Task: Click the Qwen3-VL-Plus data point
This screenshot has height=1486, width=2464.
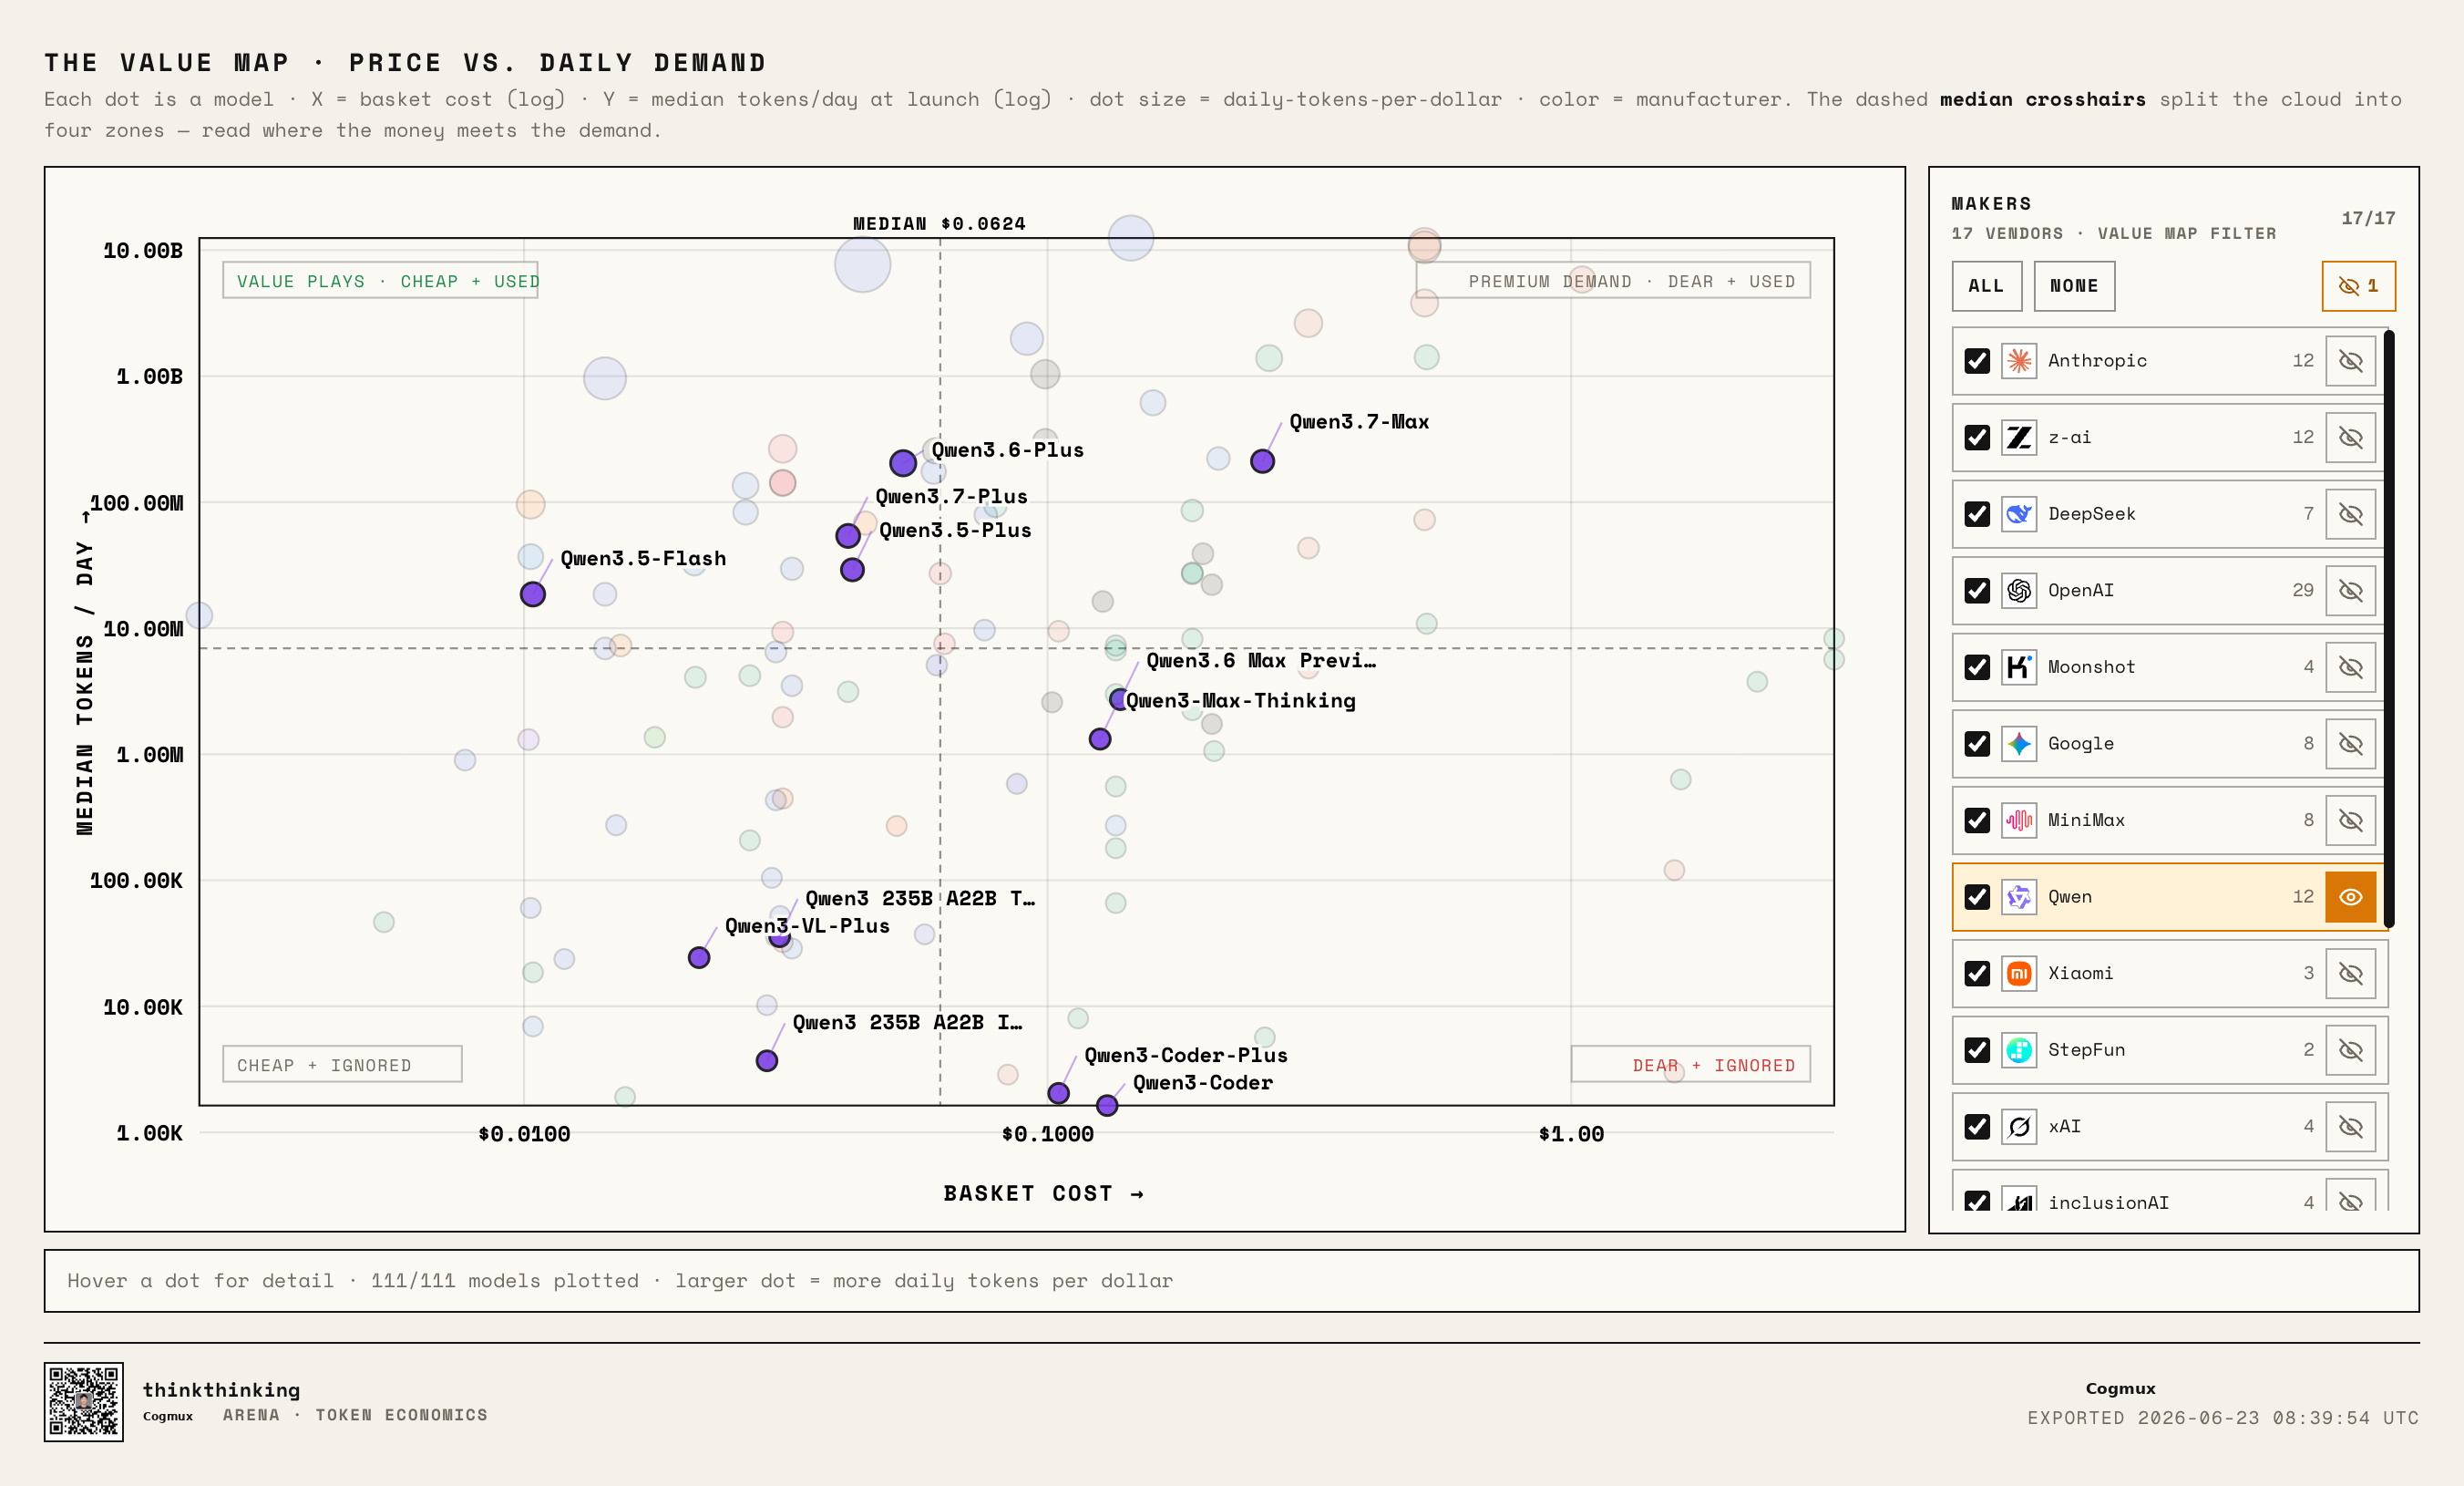Action: click(699, 957)
